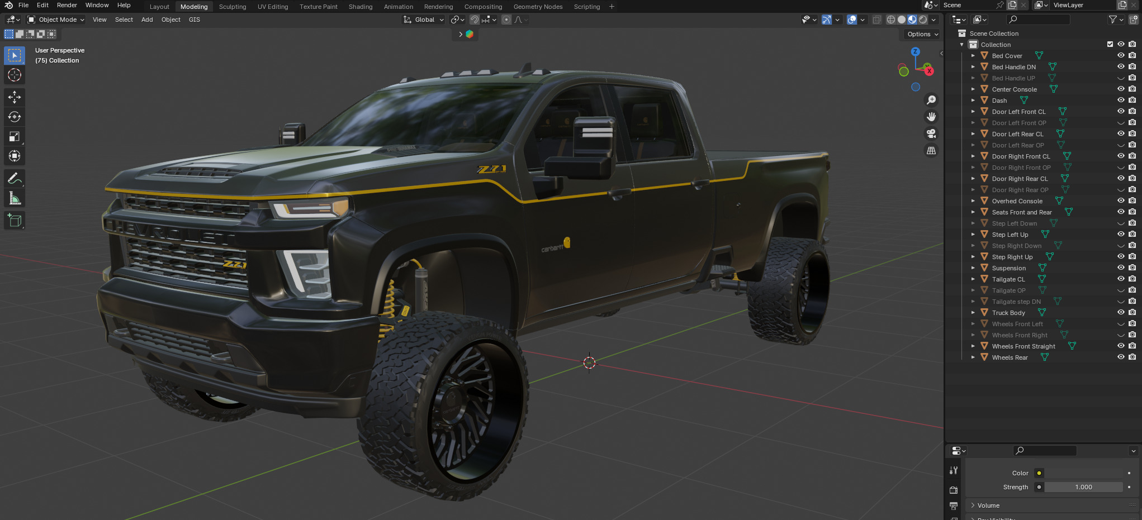This screenshot has width=1142, height=520.
Task: Hide Truck Body eye icon
Action: [1121, 312]
